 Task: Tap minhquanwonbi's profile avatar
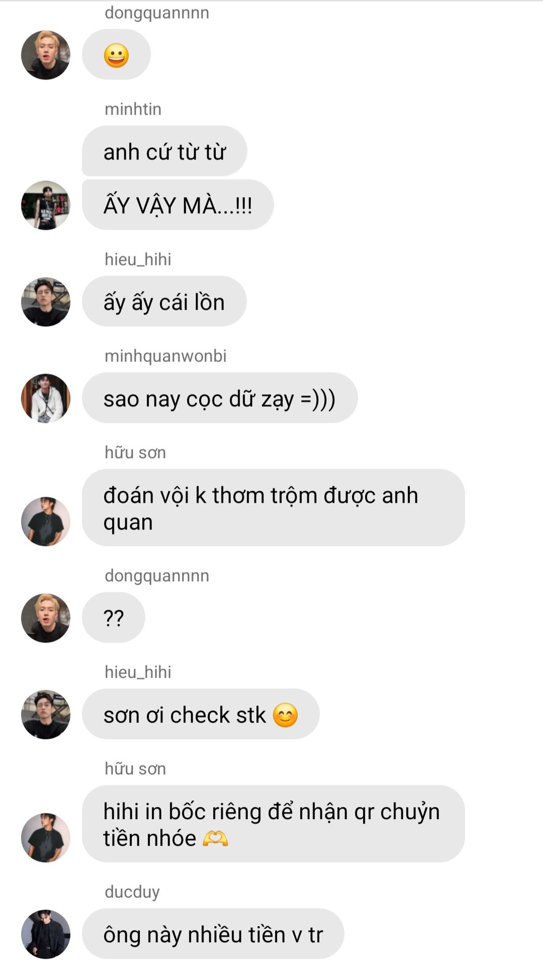coord(46,398)
